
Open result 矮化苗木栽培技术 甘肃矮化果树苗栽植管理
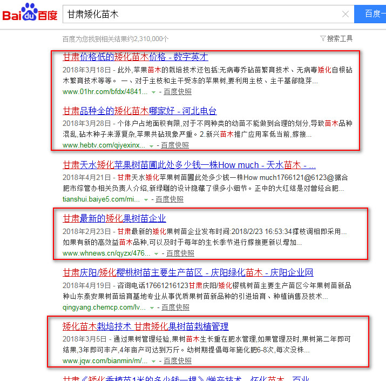(x=145, y=326)
